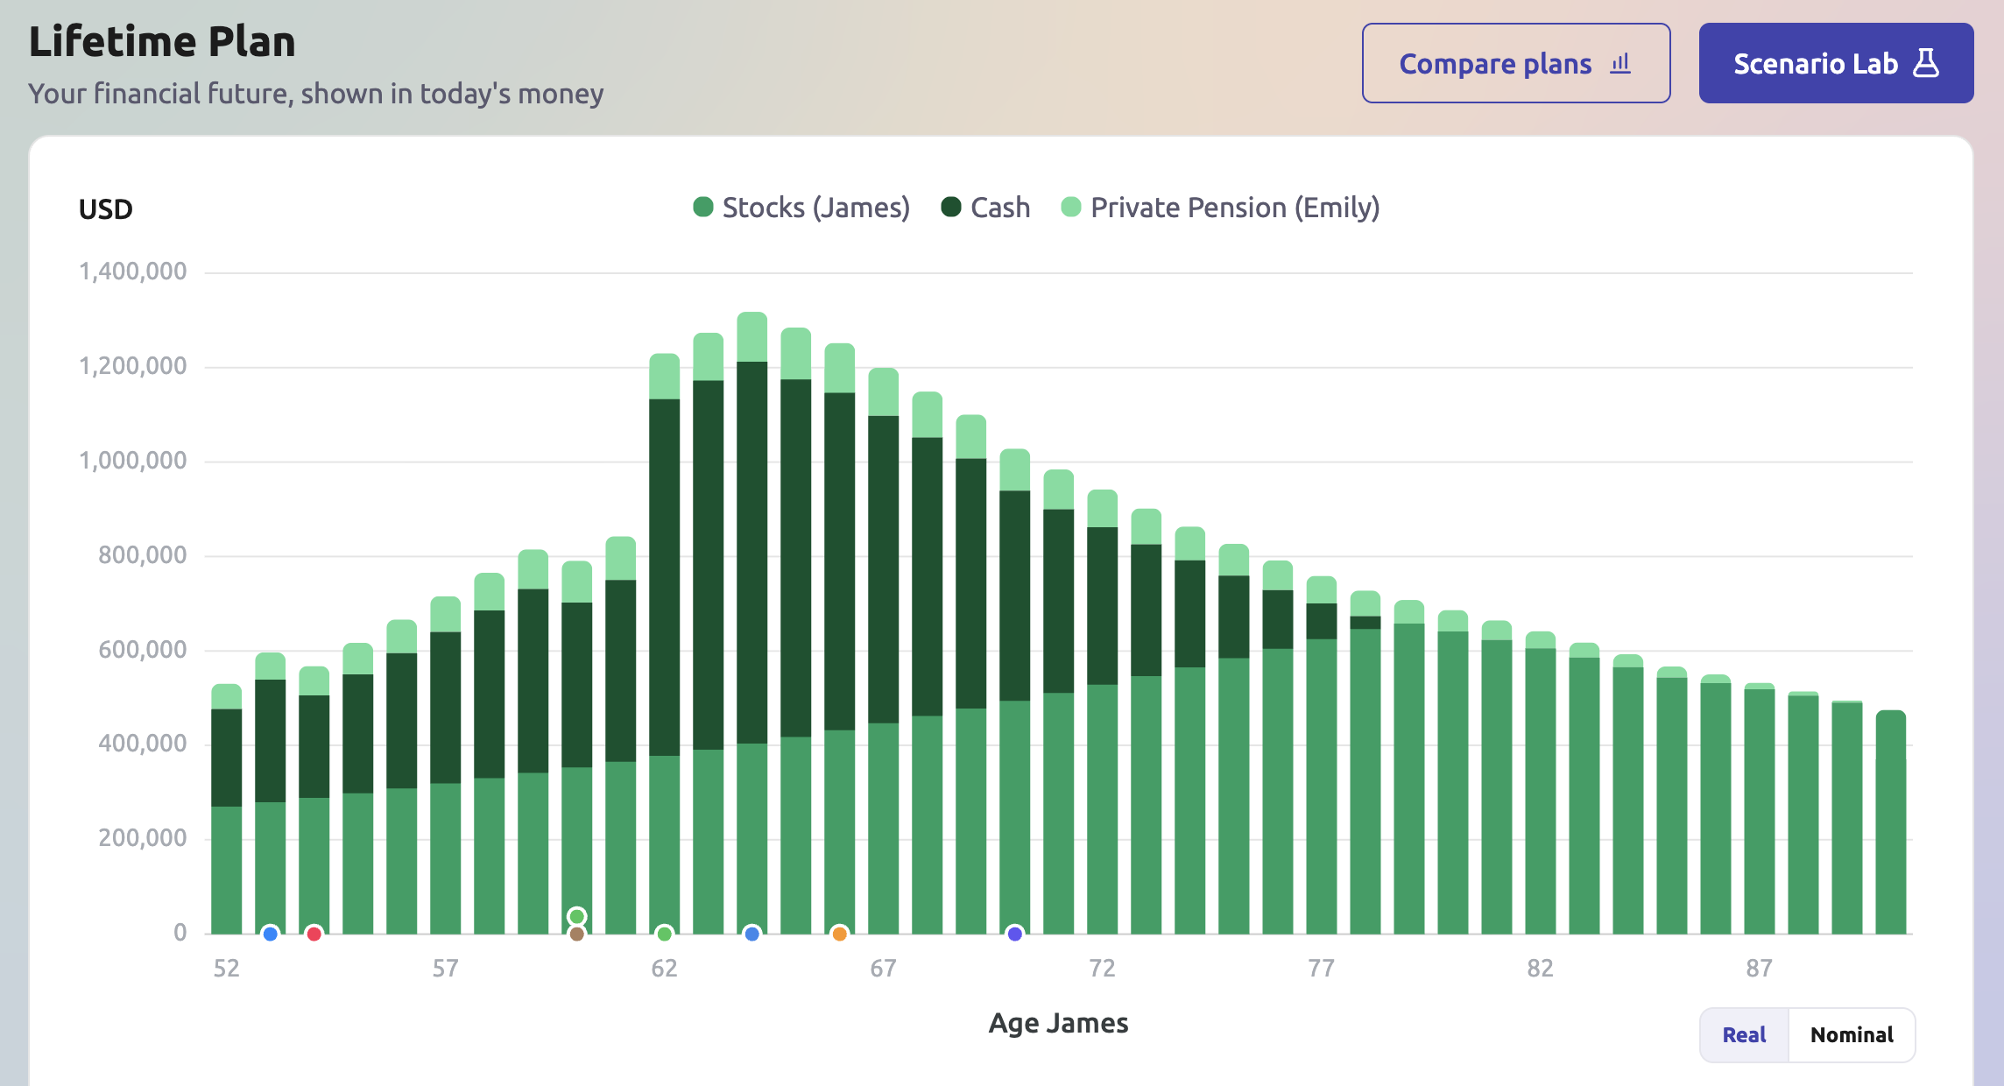Viewport: 2004px width, 1086px height.
Task: Click the bar chart icon in Compare plans
Action: point(1620,63)
